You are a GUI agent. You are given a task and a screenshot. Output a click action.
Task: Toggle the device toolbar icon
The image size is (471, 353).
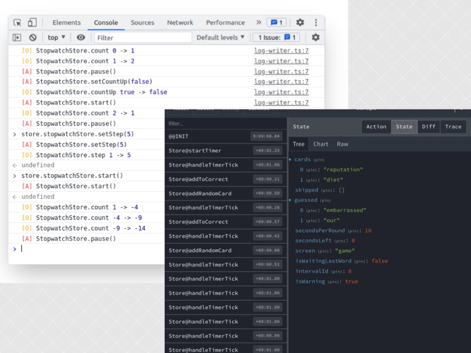click(x=32, y=22)
